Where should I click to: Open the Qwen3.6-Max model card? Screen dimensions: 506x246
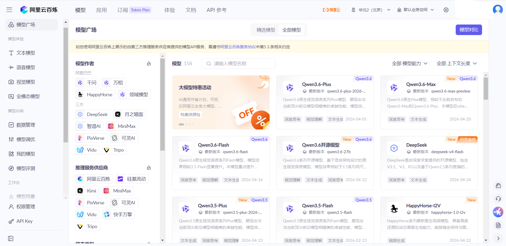pos(429,102)
